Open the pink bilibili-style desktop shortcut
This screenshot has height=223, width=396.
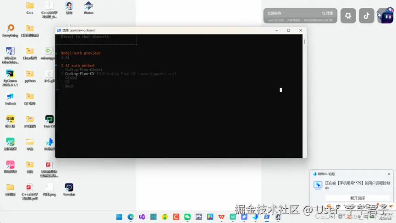point(10,167)
